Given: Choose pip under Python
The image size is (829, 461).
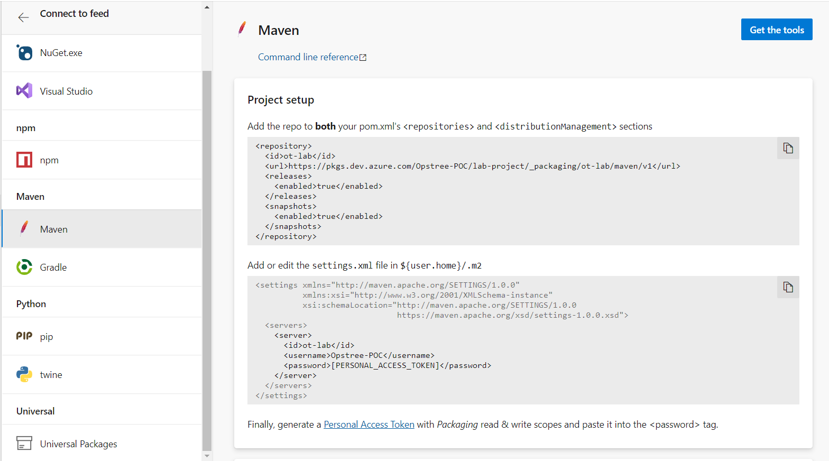Looking at the screenshot, I should click(x=102, y=336).
